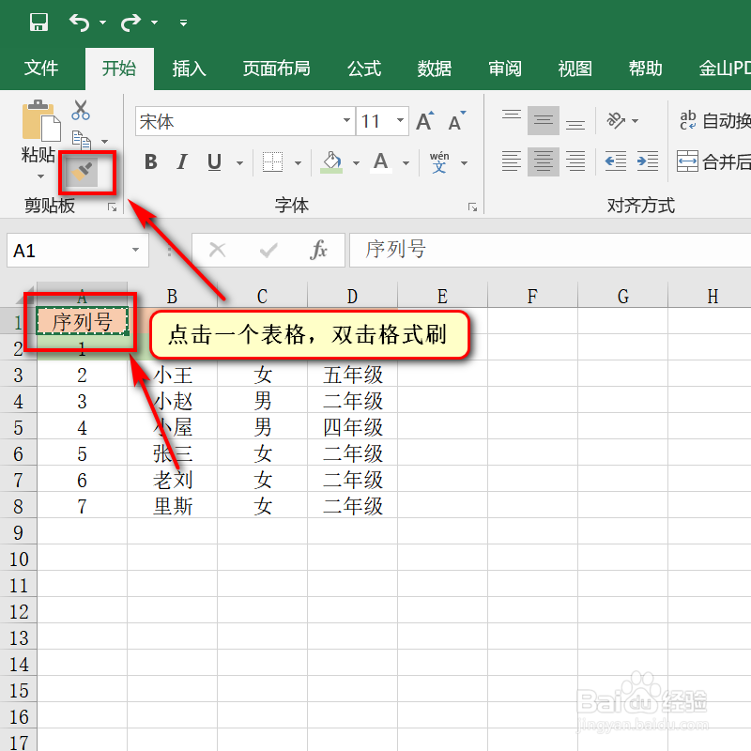Toggle italic formatting with the I button

(x=181, y=161)
